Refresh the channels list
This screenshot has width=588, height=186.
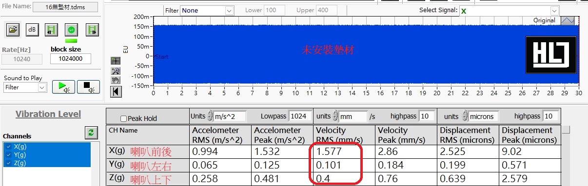click(90, 132)
